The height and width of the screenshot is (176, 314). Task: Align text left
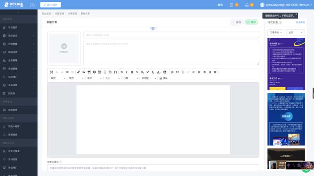199,72
